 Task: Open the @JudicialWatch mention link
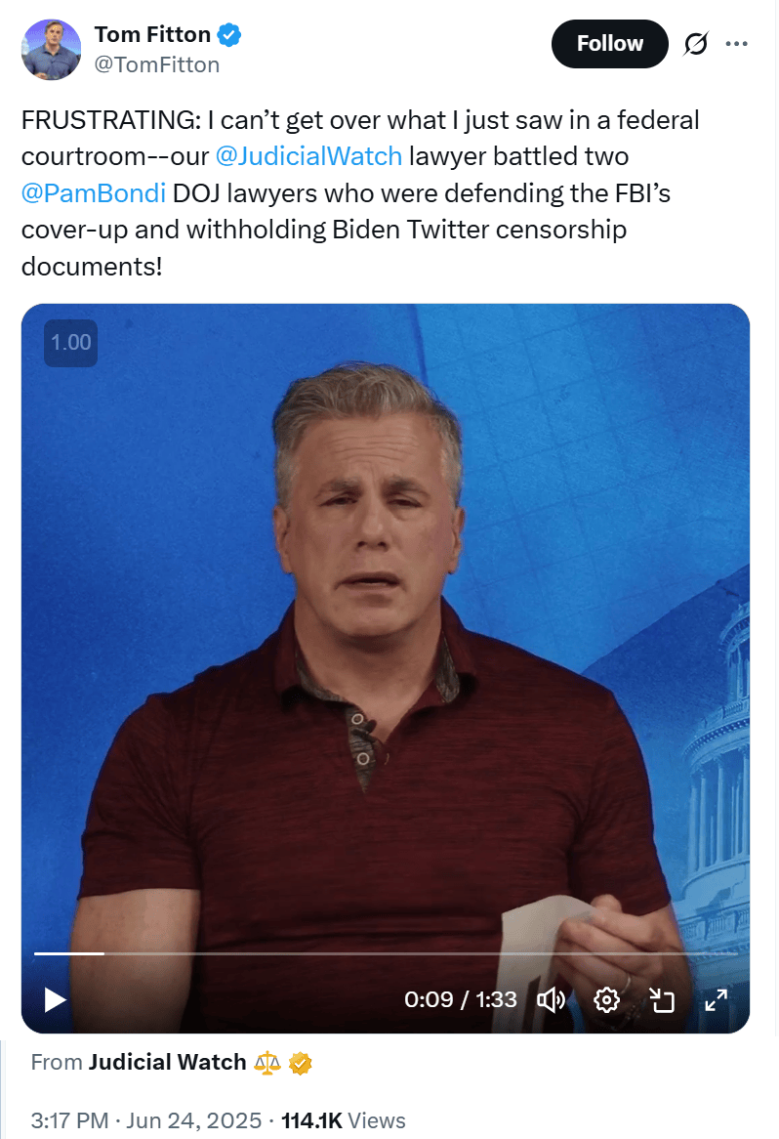click(308, 156)
